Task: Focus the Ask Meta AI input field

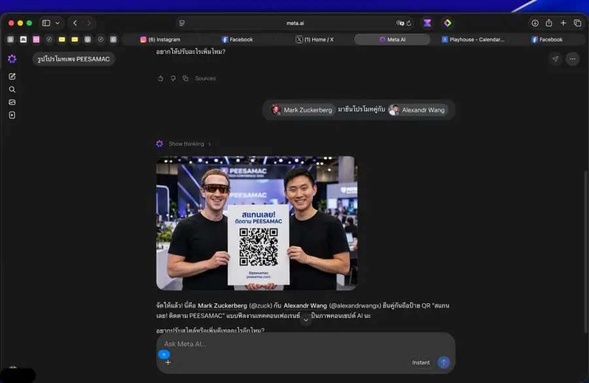Action: click(306, 344)
